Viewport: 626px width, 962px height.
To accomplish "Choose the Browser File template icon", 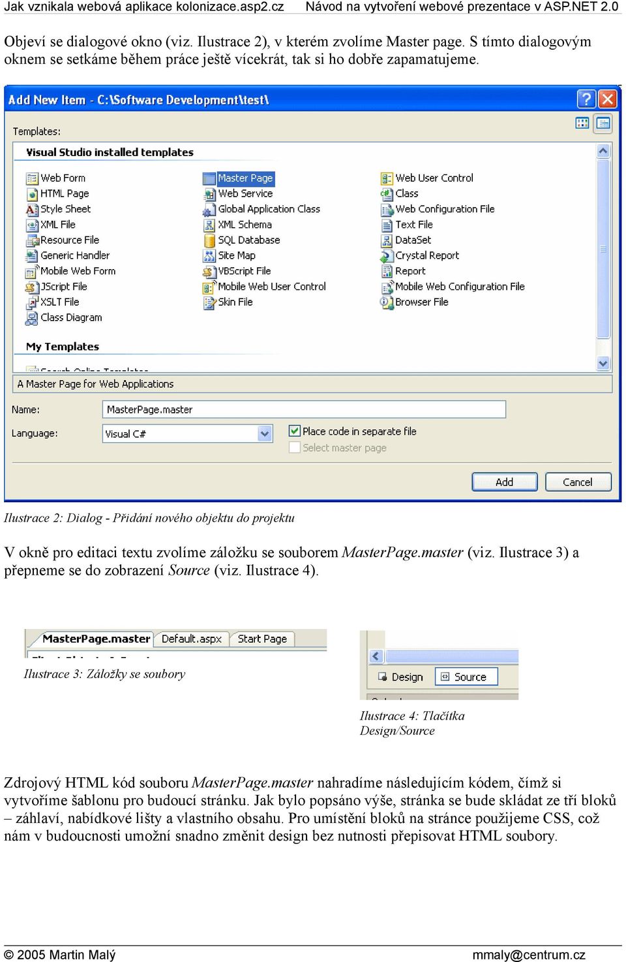I will pyautogui.click(x=387, y=302).
